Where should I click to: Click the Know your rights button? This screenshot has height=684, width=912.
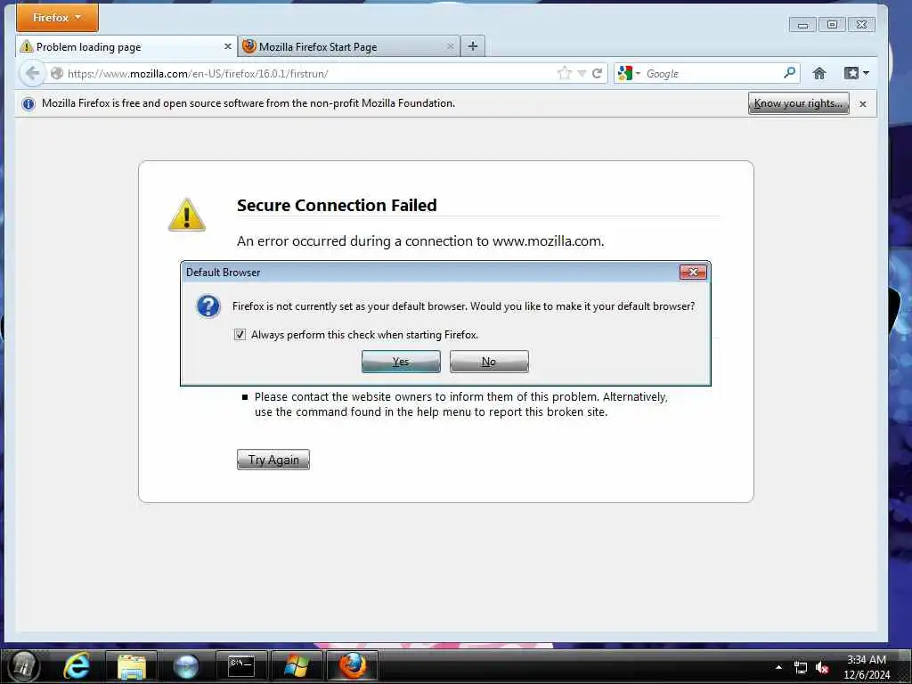point(798,103)
